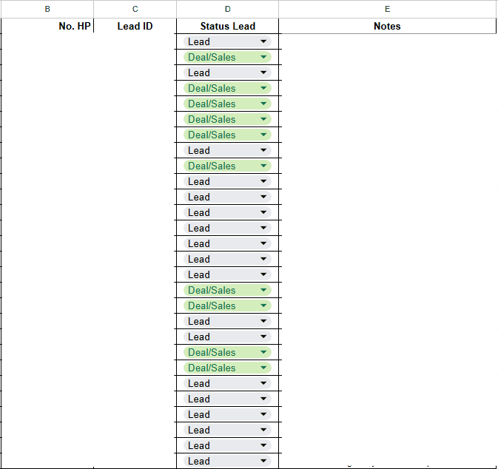Image resolution: width=498 pixels, height=469 pixels.
Task: Select column E header
Action: click(387, 9)
